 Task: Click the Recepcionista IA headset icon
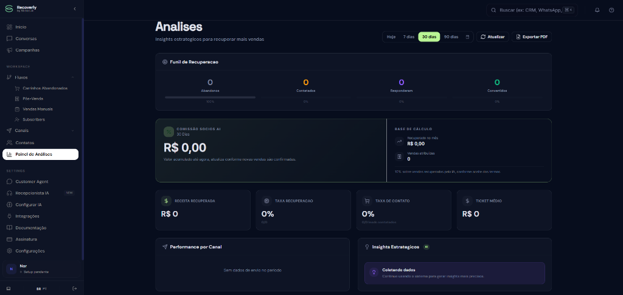10,193
